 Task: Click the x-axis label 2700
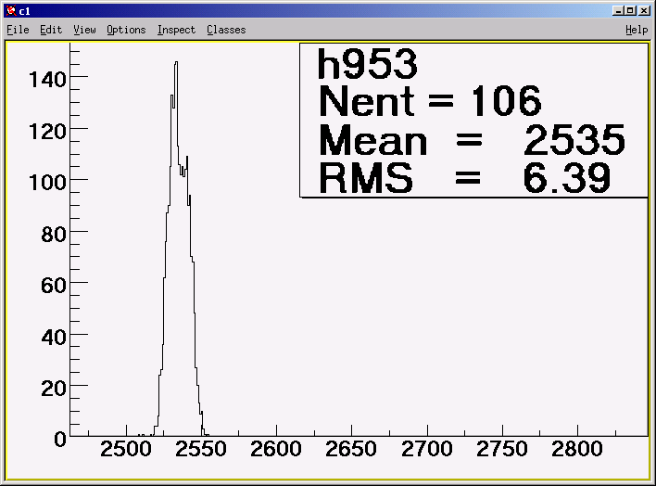427,449
